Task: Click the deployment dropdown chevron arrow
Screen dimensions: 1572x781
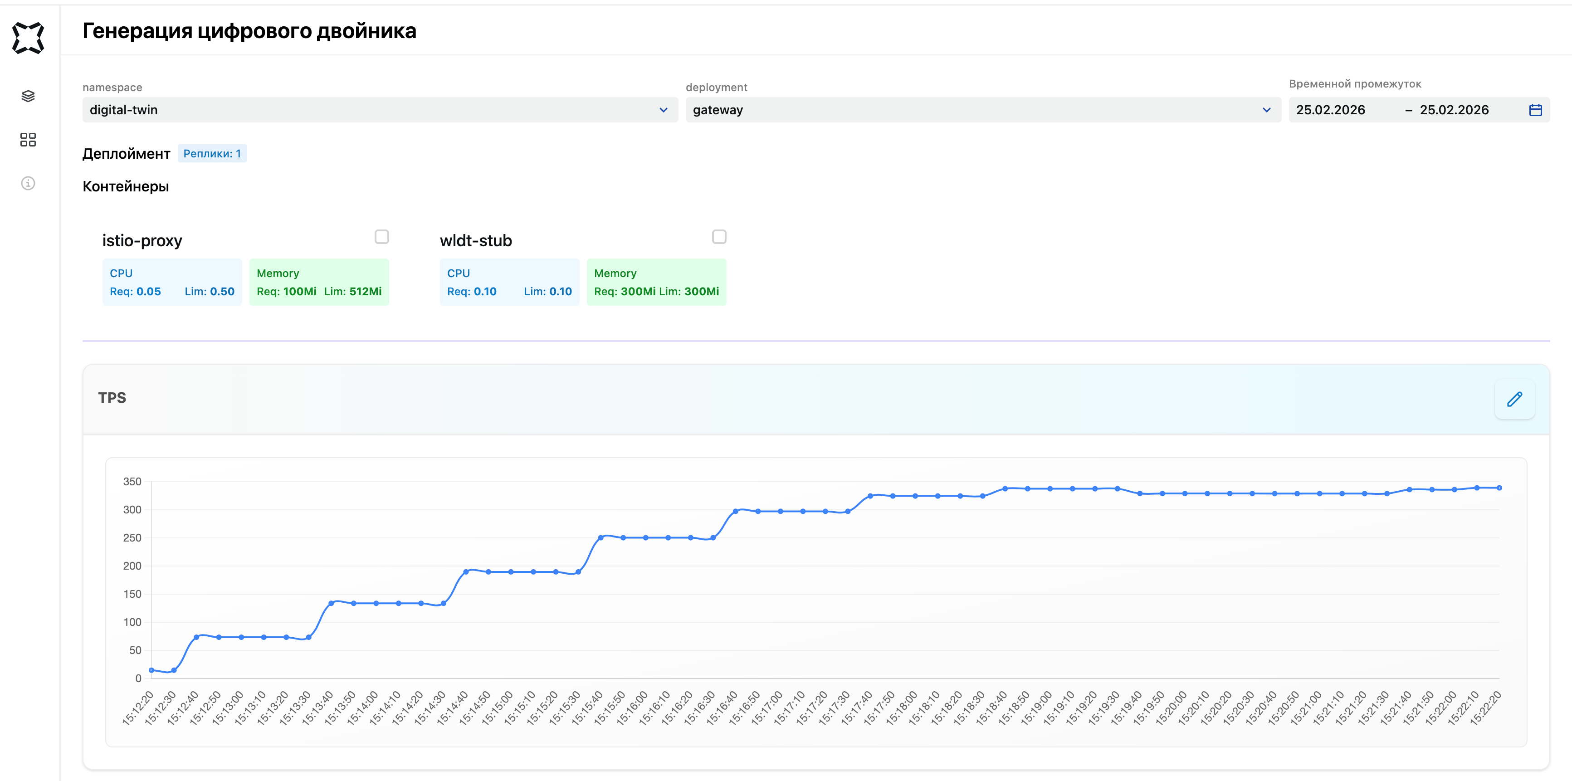Action: tap(1266, 111)
